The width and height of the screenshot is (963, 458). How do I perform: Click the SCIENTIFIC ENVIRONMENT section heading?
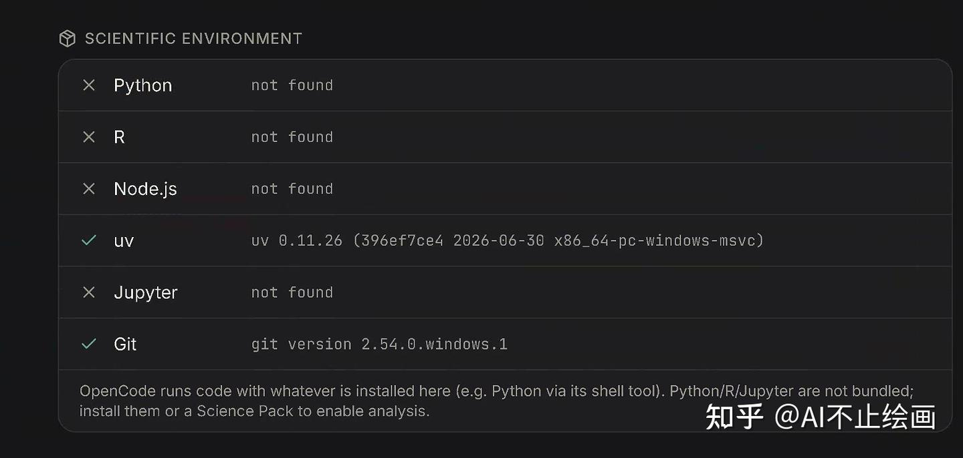193,39
